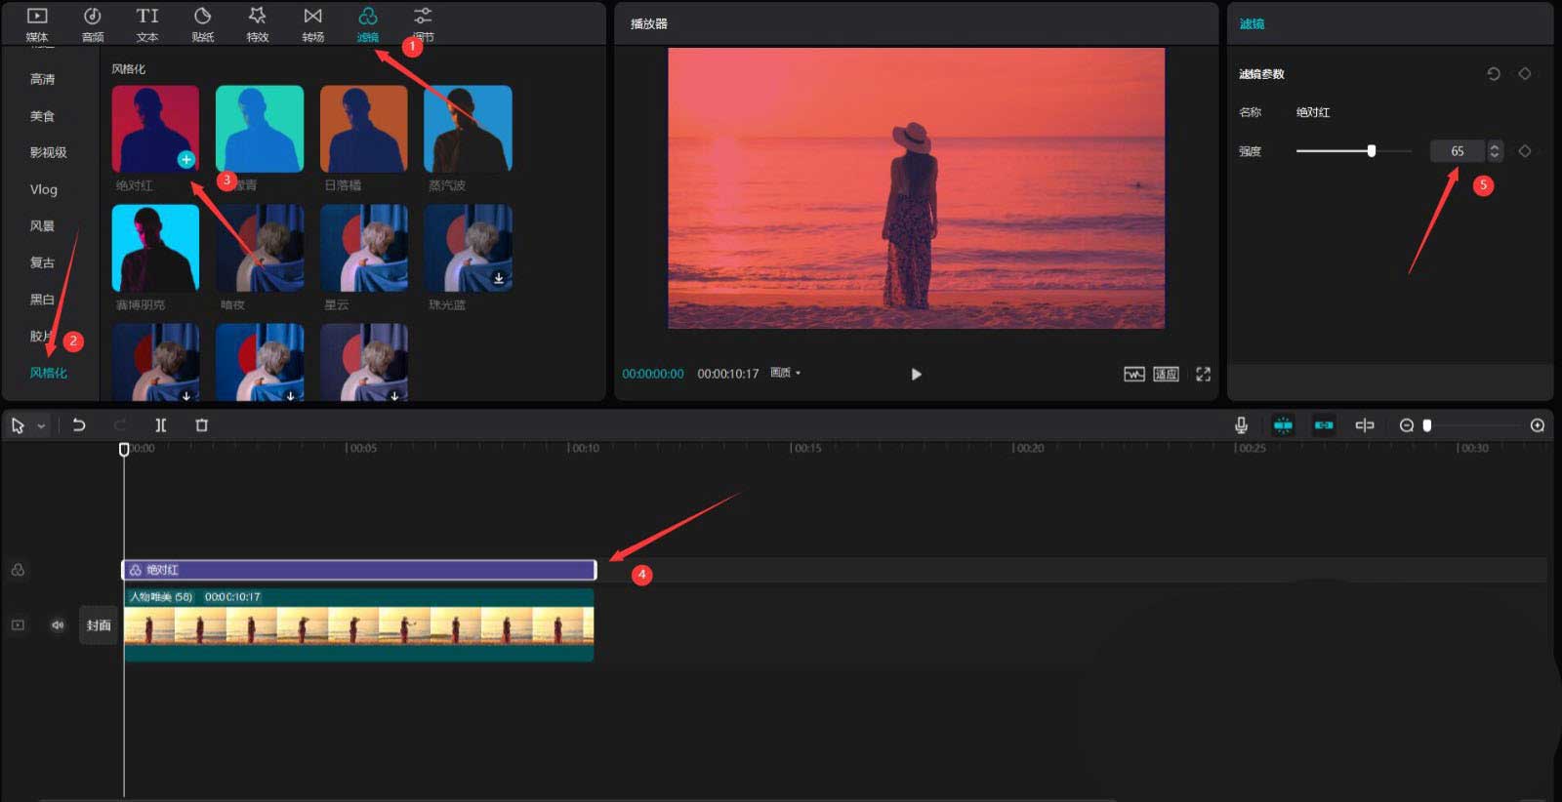Screen dimensions: 1562x802
Task: Start voice recording with microphone icon
Action: (1241, 425)
